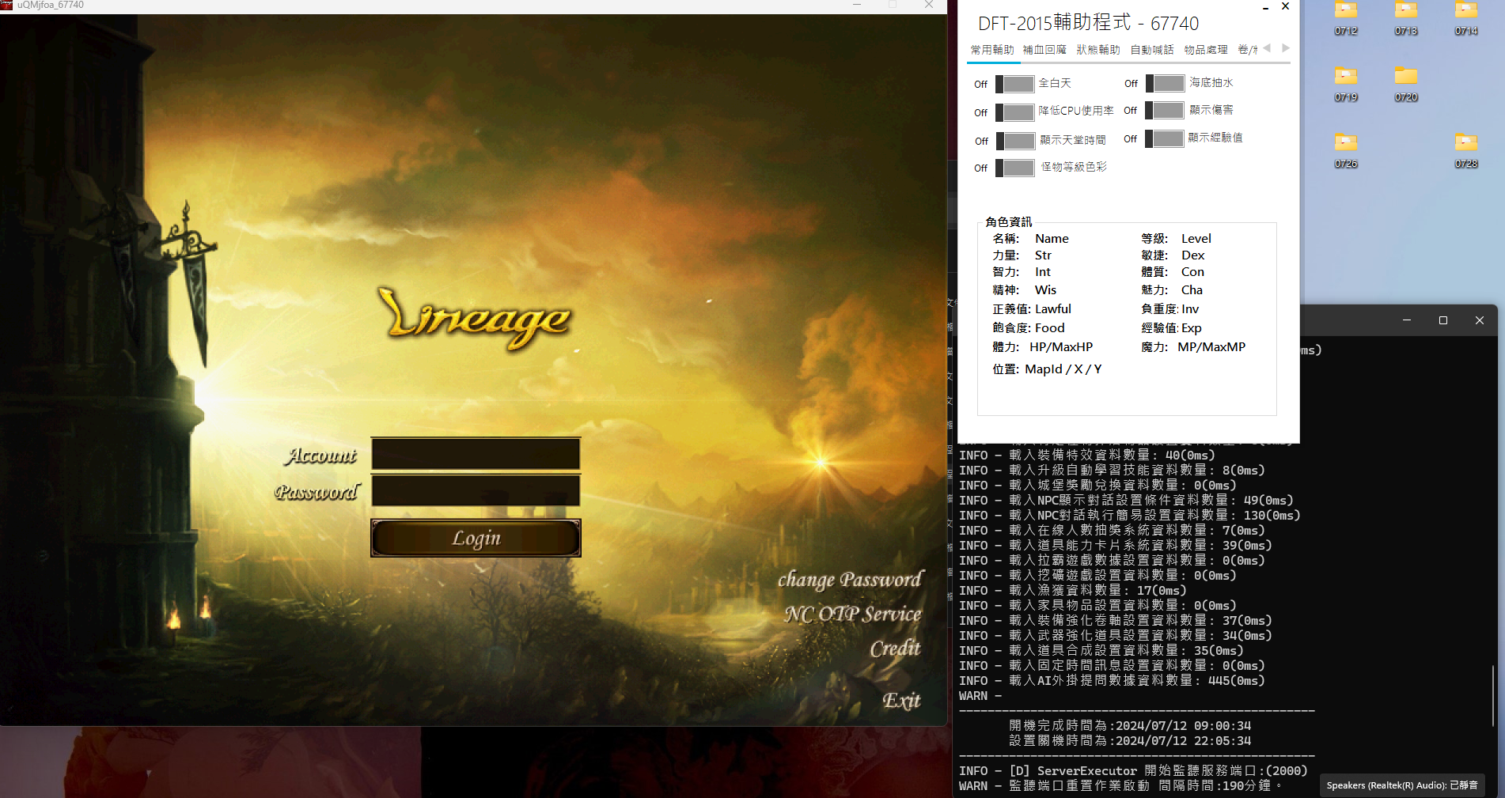This screenshot has width=1505, height=798.
Task: Open the 0713 desktop folder
Action: click(x=1406, y=19)
